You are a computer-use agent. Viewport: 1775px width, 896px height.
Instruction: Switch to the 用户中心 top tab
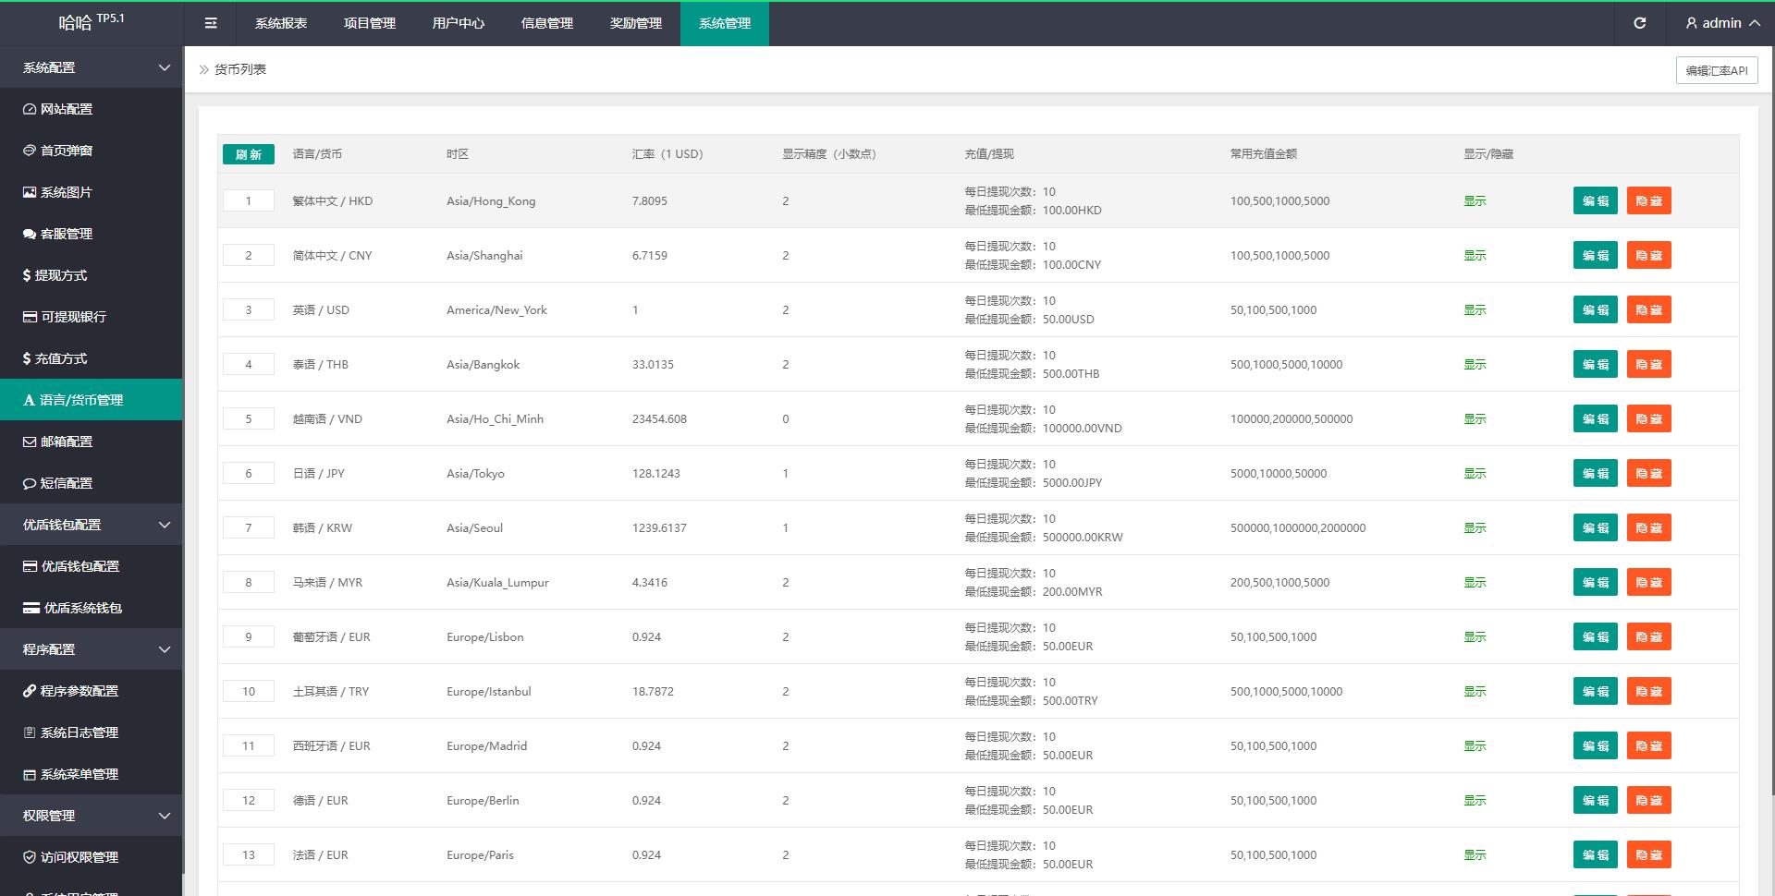coord(458,23)
